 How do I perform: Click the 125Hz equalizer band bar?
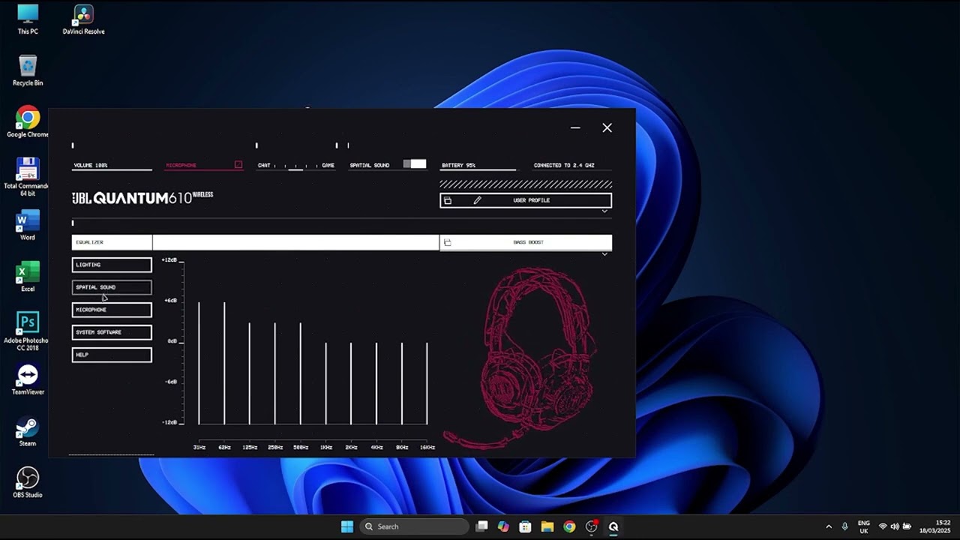pos(250,373)
